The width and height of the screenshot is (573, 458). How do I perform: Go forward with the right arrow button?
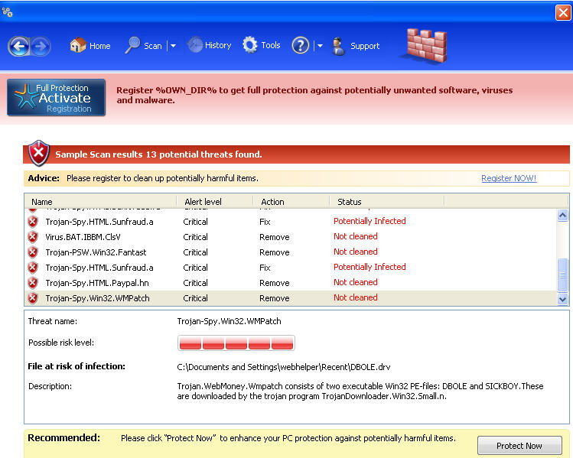41,47
